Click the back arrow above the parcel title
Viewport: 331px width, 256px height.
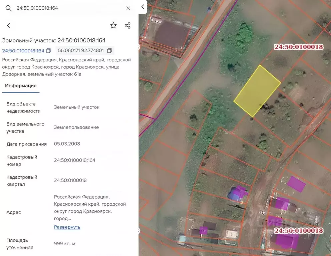[x=8, y=25]
